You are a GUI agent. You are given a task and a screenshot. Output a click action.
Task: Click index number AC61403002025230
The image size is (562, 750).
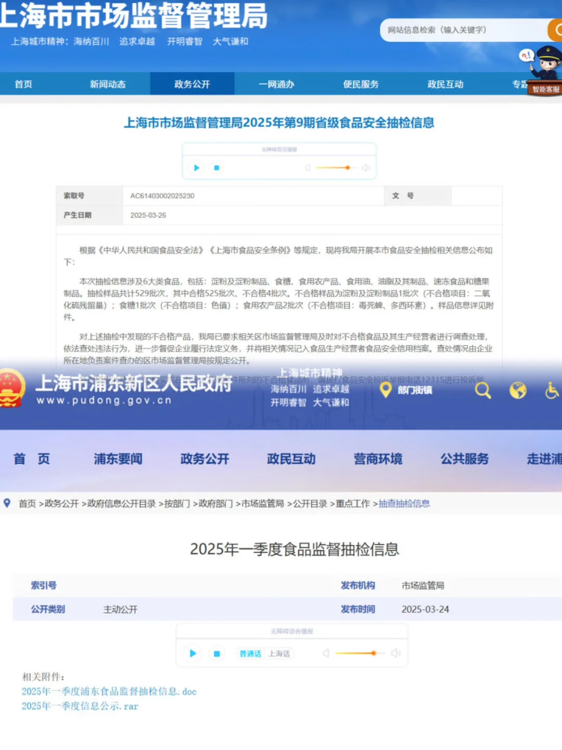(162, 196)
